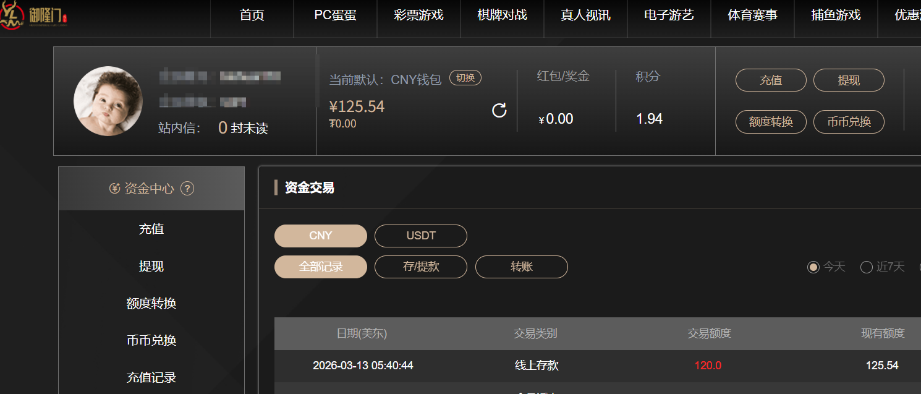Click the 充值 button in header panel
The width and height of the screenshot is (921, 394).
click(770, 80)
